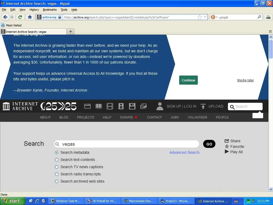Viewport: 273px width, 205px height.
Task: Open the Video film strip icon
Action: tap(110, 106)
